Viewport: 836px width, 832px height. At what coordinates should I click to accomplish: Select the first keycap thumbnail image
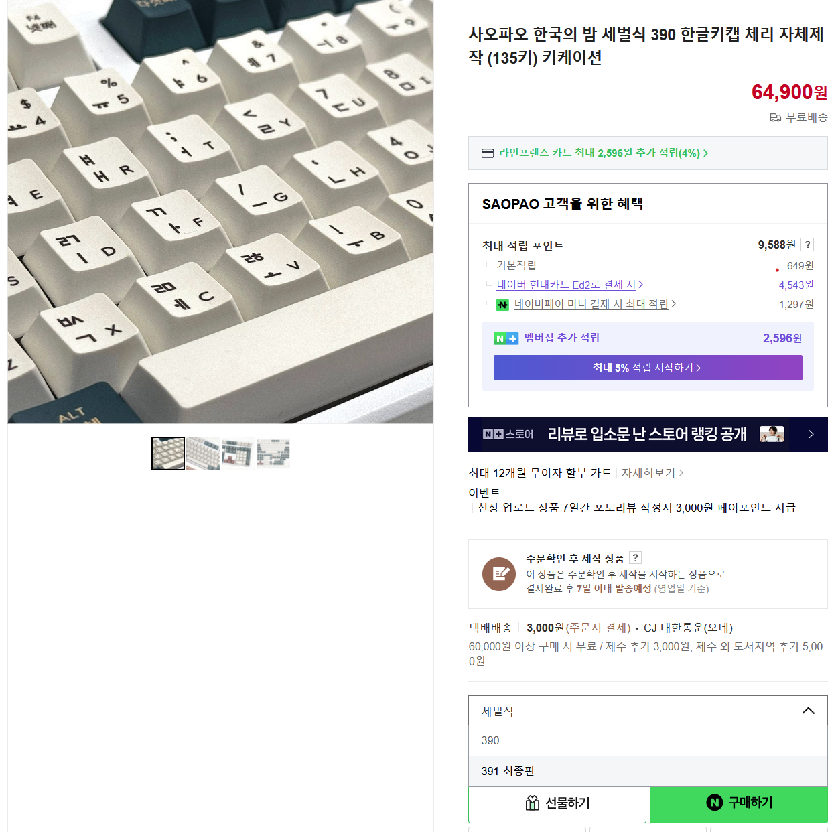168,454
